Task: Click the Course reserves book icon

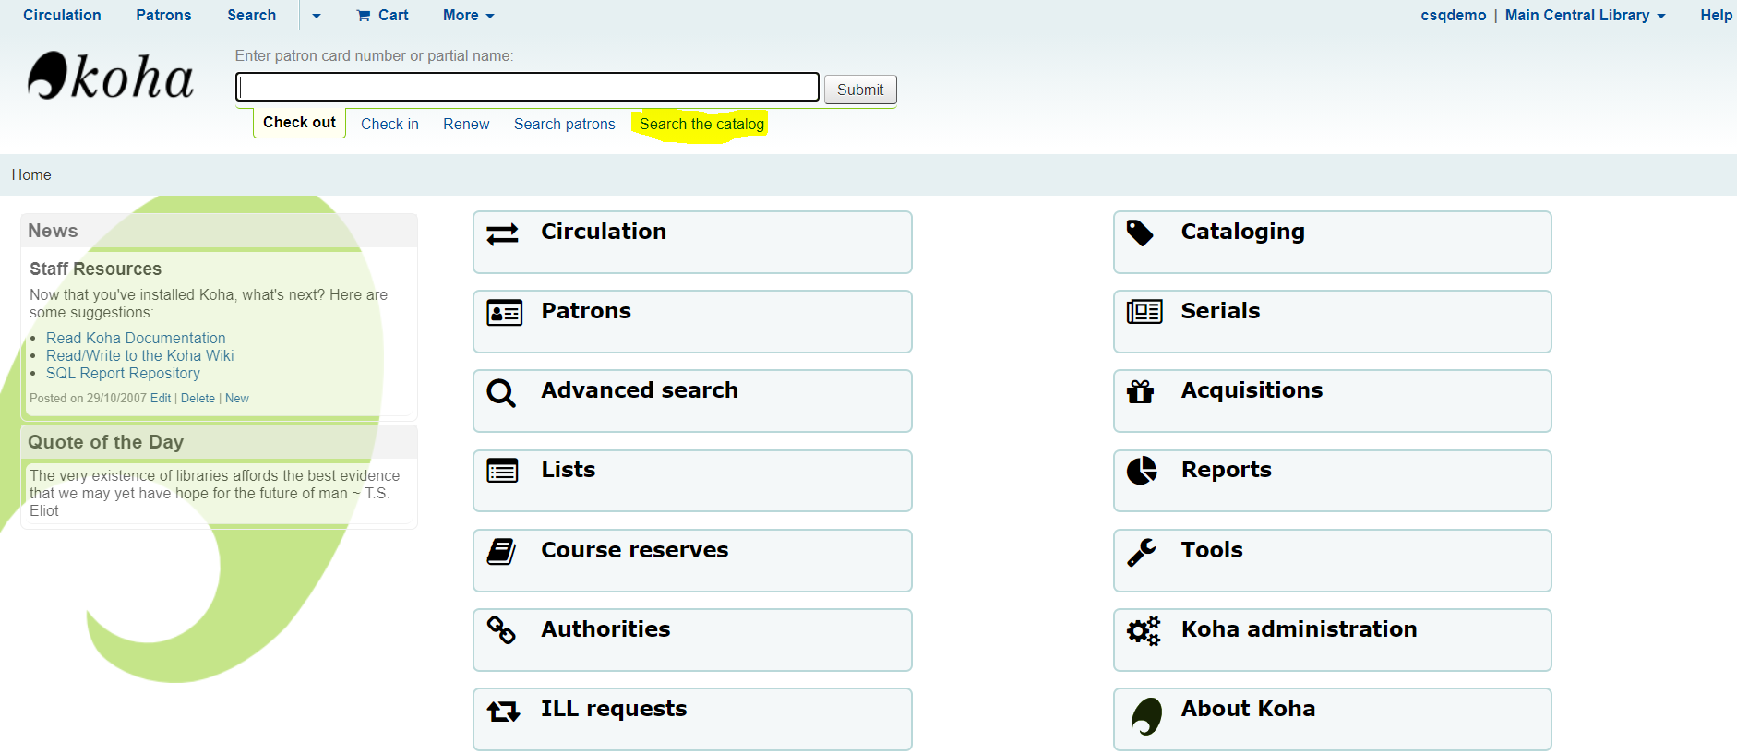Action: [501, 552]
